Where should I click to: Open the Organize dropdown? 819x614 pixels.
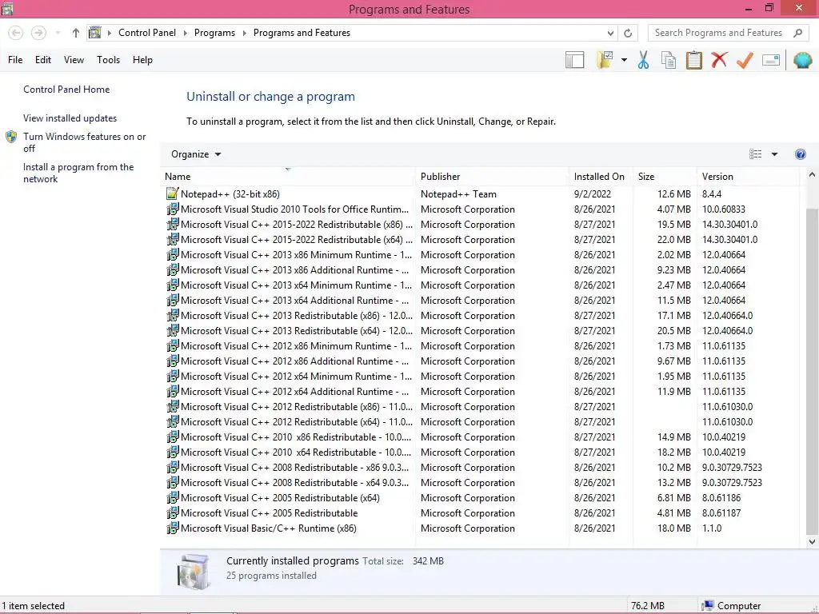point(196,154)
